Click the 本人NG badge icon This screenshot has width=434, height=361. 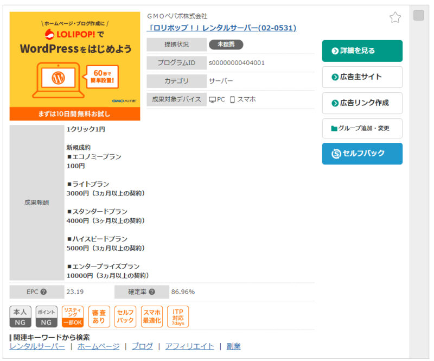click(20, 316)
